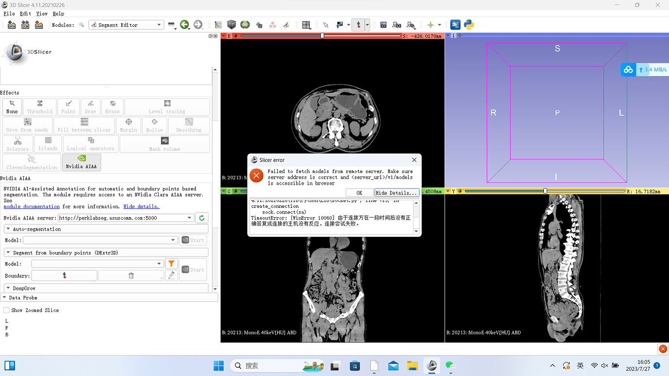Open the Python interactor
Viewport: 669px width, 376px height.
click(x=469, y=25)
